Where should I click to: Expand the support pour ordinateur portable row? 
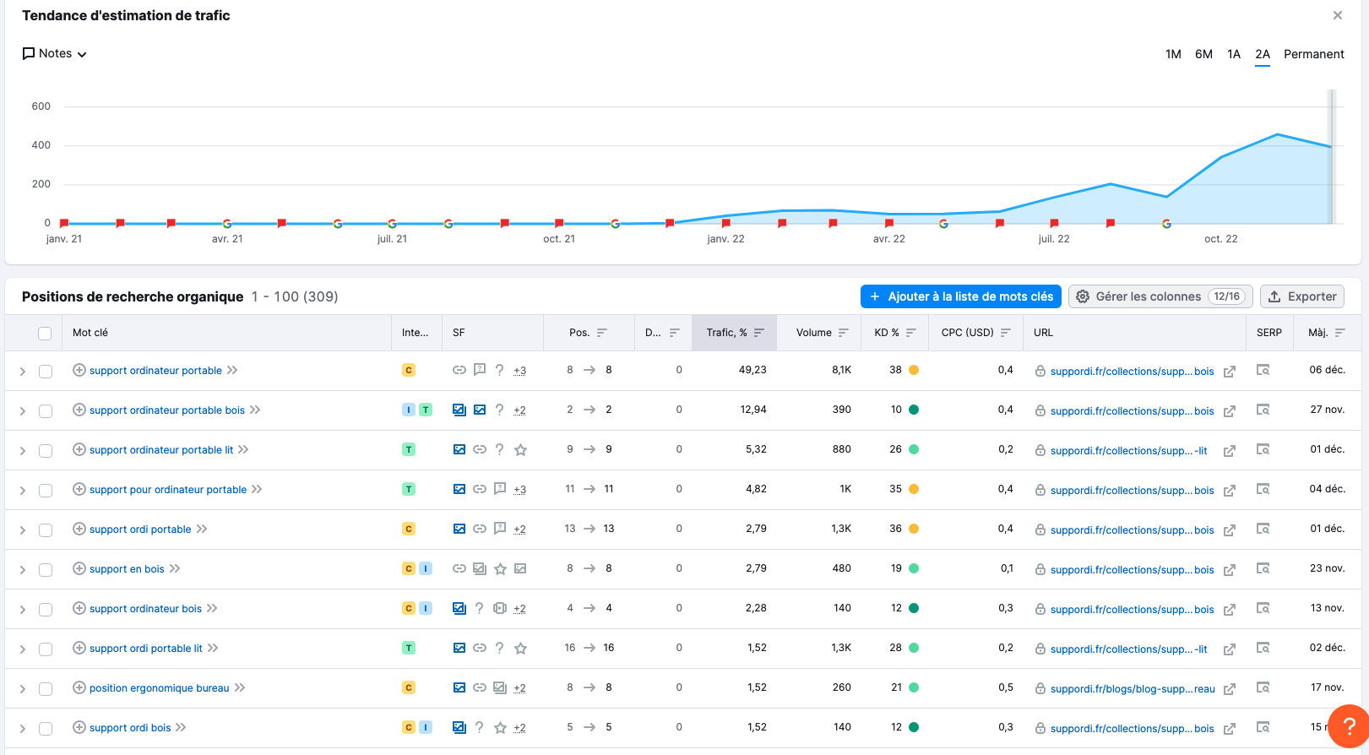pyautogui.click(x=23, y=491)
